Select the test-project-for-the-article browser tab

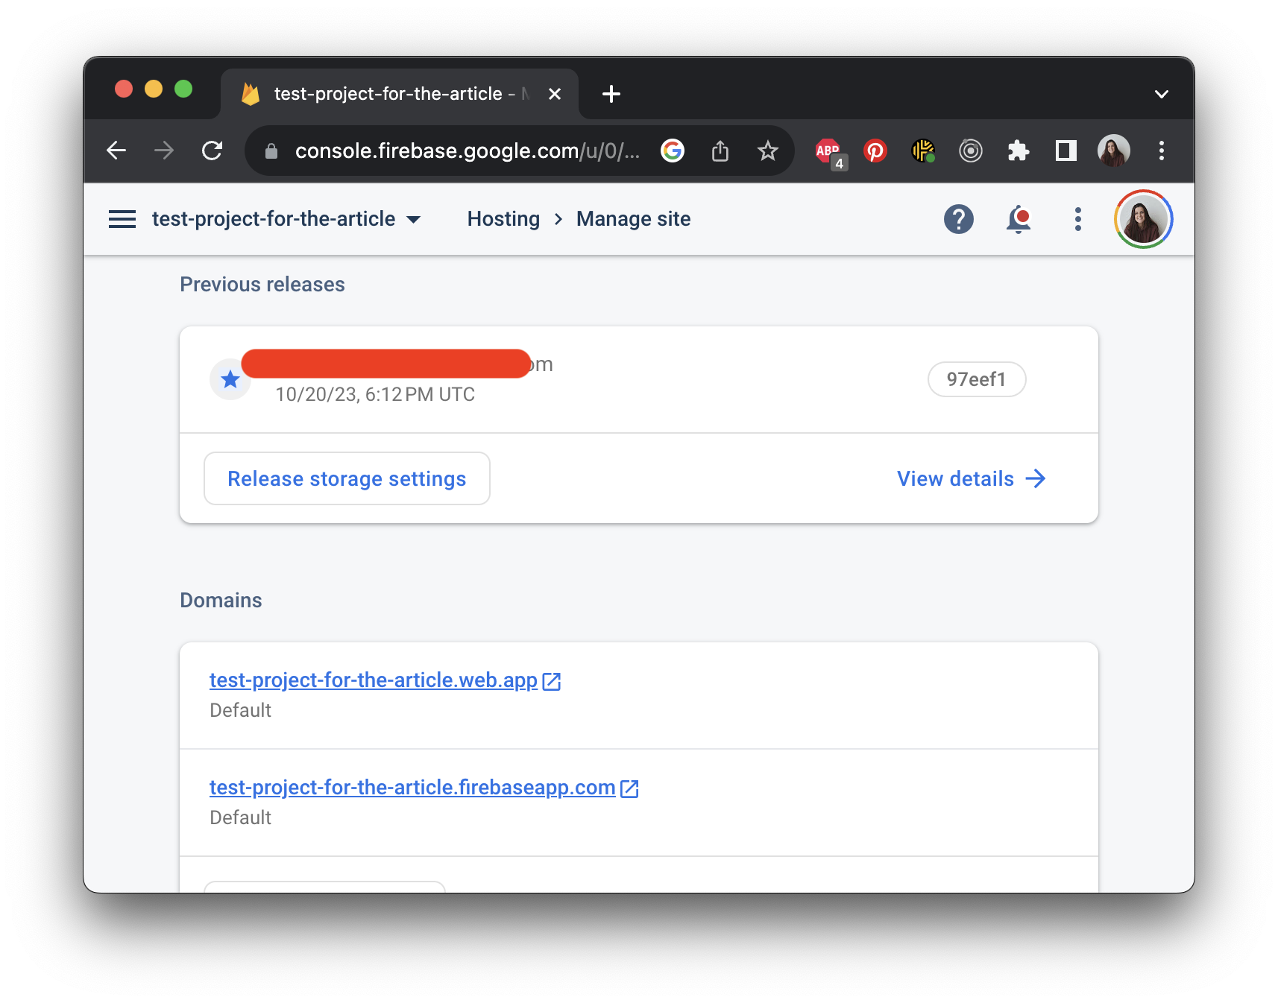(x=400, y=94)
